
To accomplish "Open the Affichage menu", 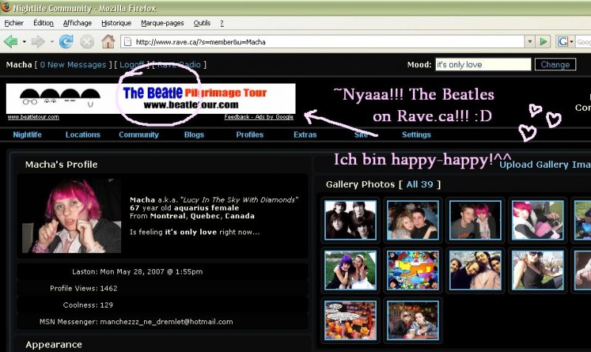I will tap(78, 23).
